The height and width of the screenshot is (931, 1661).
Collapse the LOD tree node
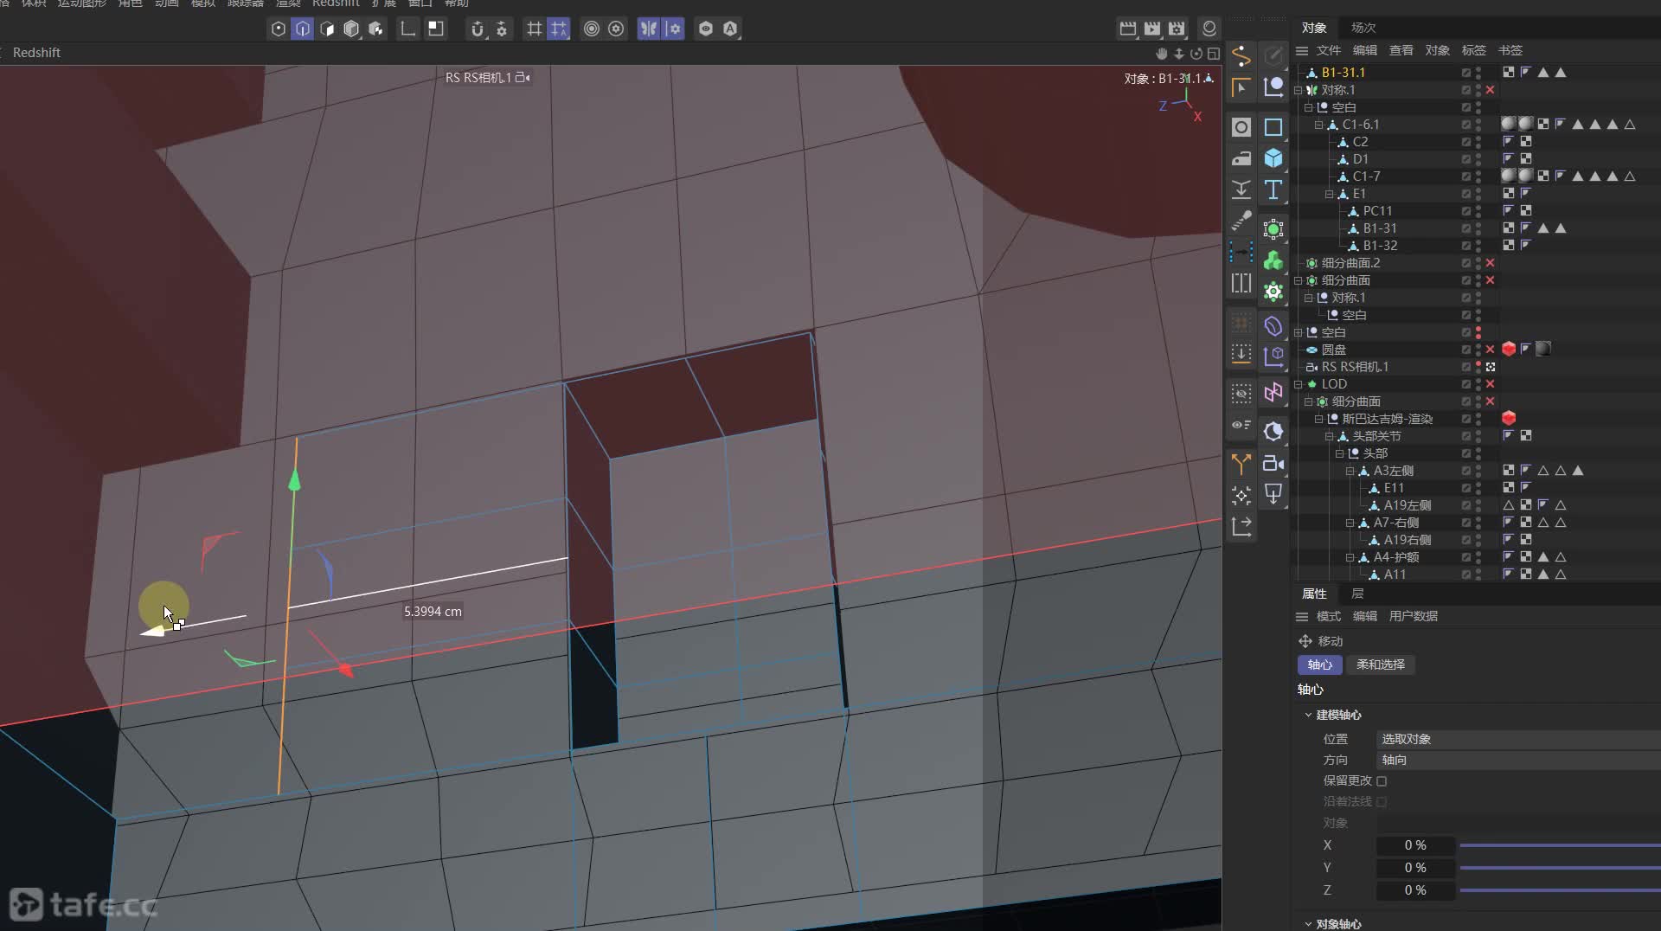click(1298, 384)
